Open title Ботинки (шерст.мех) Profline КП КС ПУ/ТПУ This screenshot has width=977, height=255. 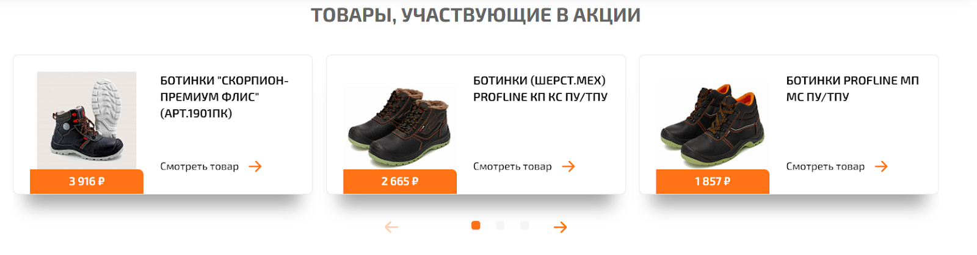coord(540,88)
